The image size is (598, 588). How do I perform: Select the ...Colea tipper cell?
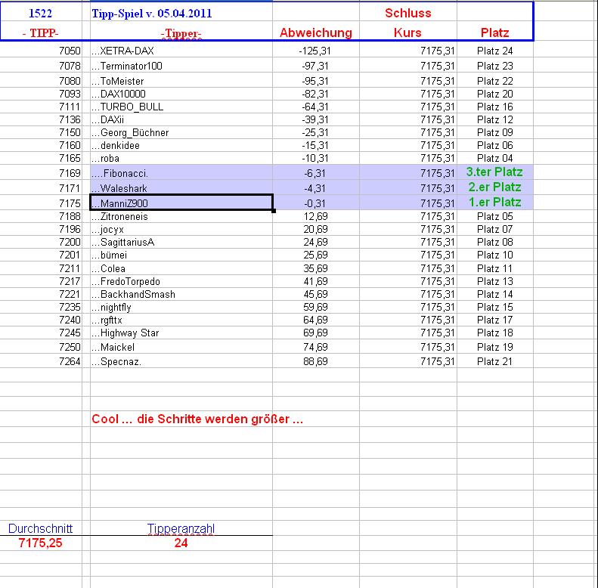(x=181, y=268)
